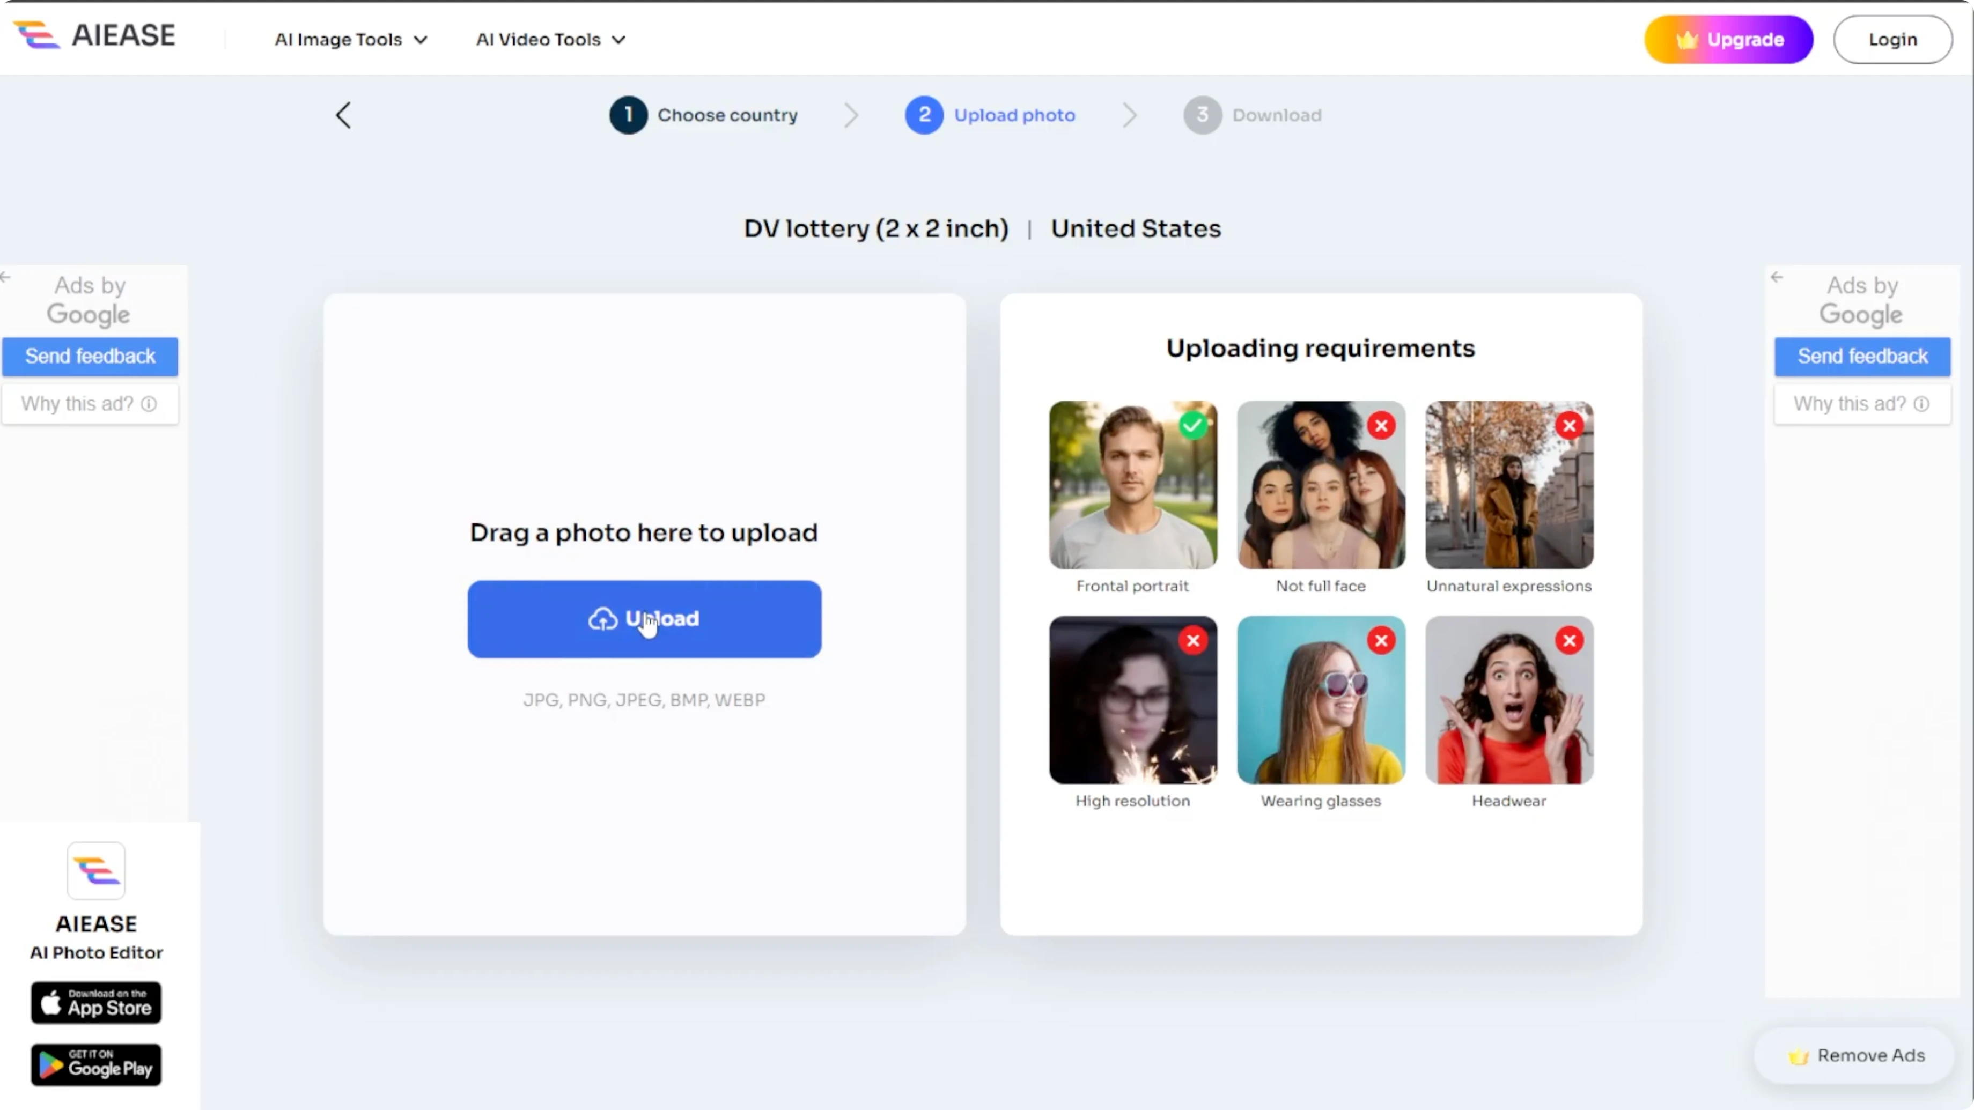
Task: Click the Unnatural expressions example thumbnail
Action: click(1509, 485)
